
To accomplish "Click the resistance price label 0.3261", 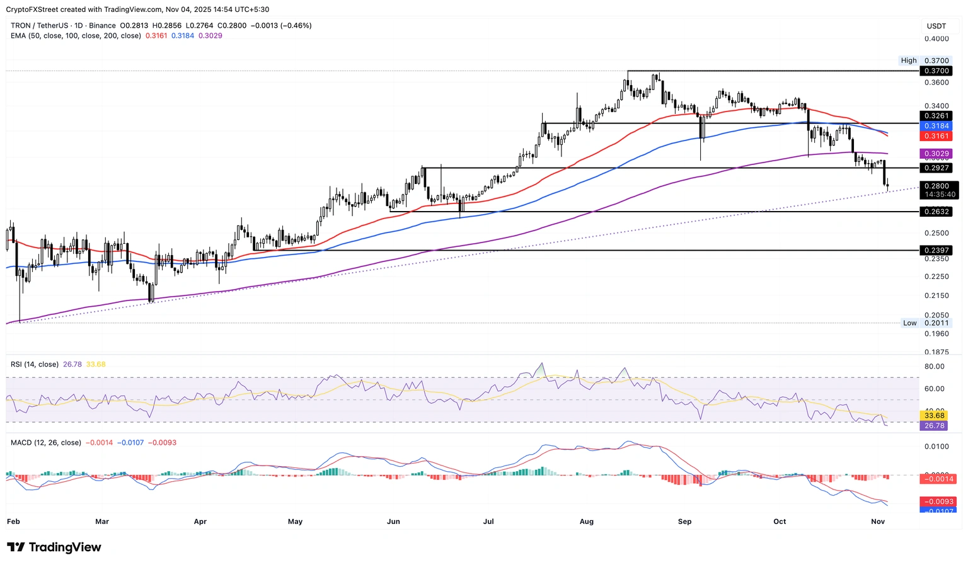I will pos(936,115).
